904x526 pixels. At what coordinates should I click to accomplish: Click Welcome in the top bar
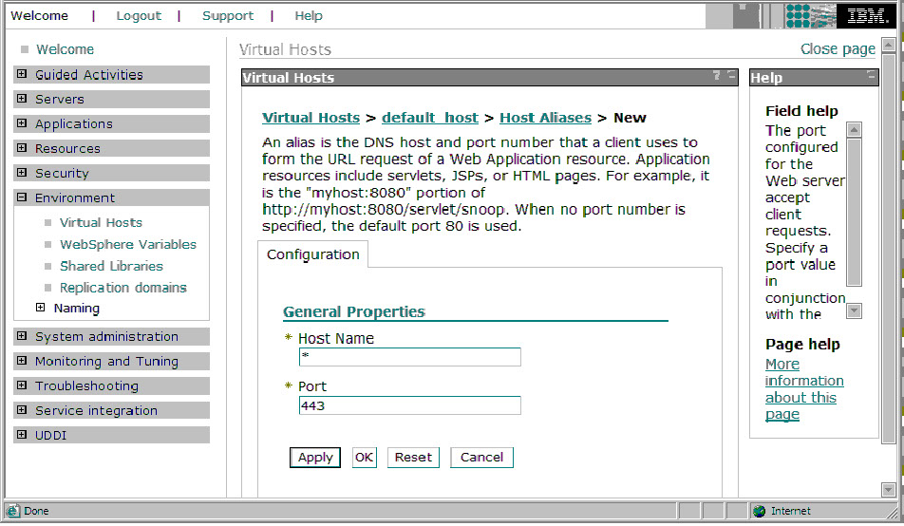pos(39,16)
